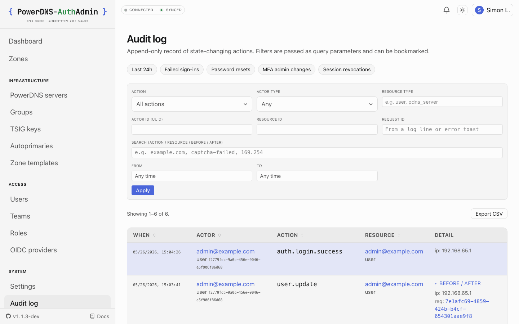The height and width of the screenshot is (324, 519).
Task: Click the DETAIL column header
Action: click(x=444, y=235)
